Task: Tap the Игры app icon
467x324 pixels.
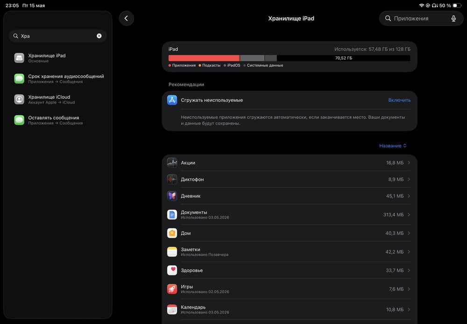Action: pyautogui.click(x=172, y=289)
